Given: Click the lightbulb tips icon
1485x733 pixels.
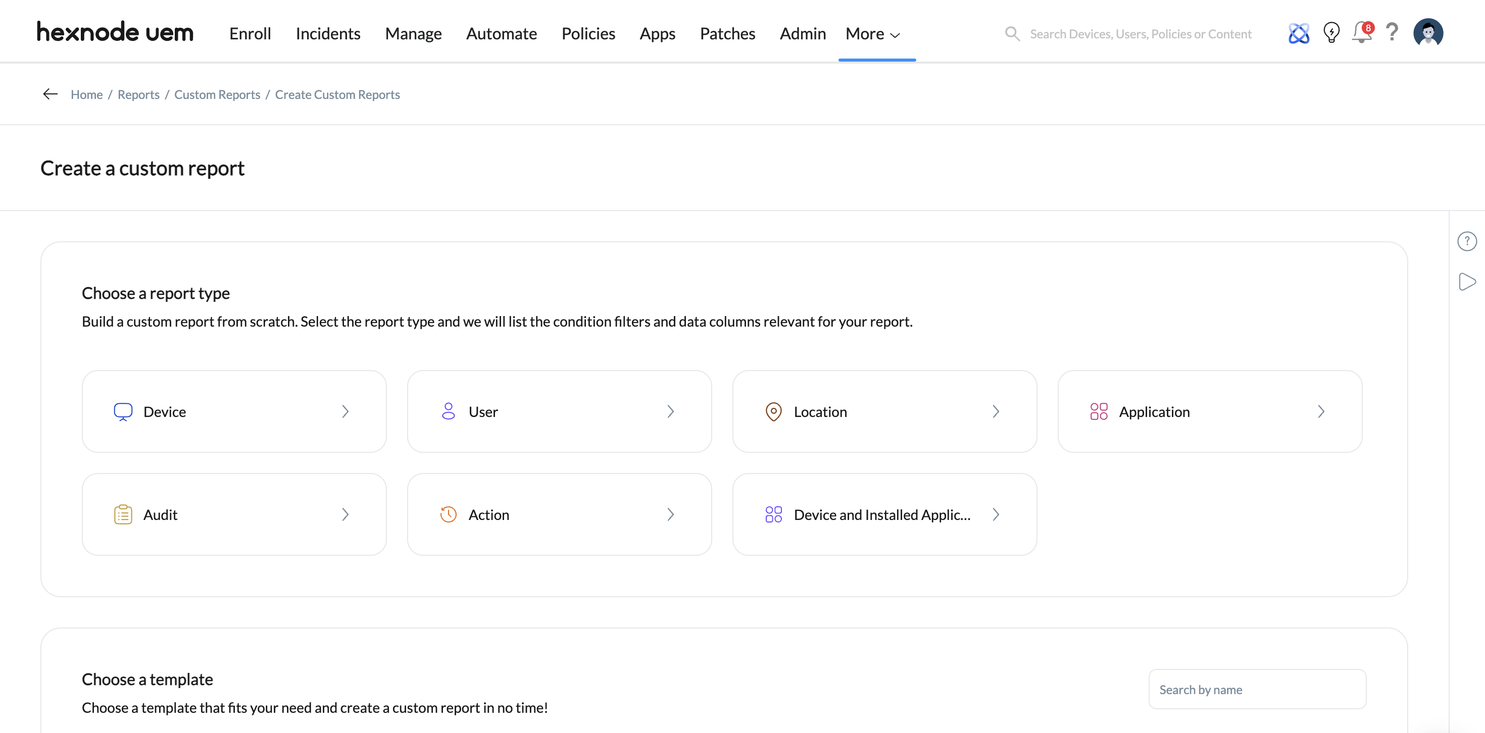Looking at the screenshot, I should (1330, 32).
